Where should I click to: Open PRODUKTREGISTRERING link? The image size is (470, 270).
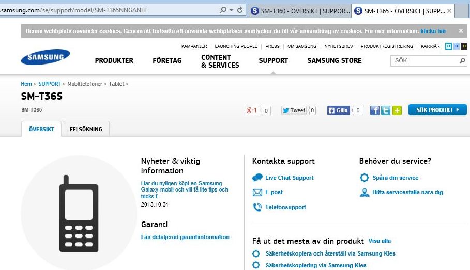click(x=387, y=46)
